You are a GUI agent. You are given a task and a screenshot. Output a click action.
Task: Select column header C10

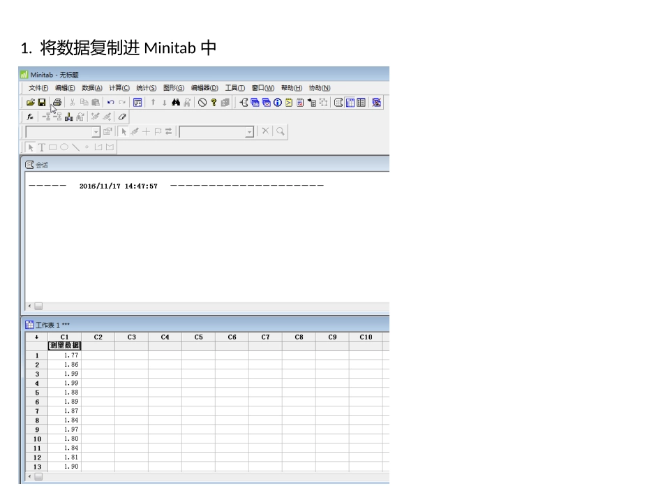(366, 337)
